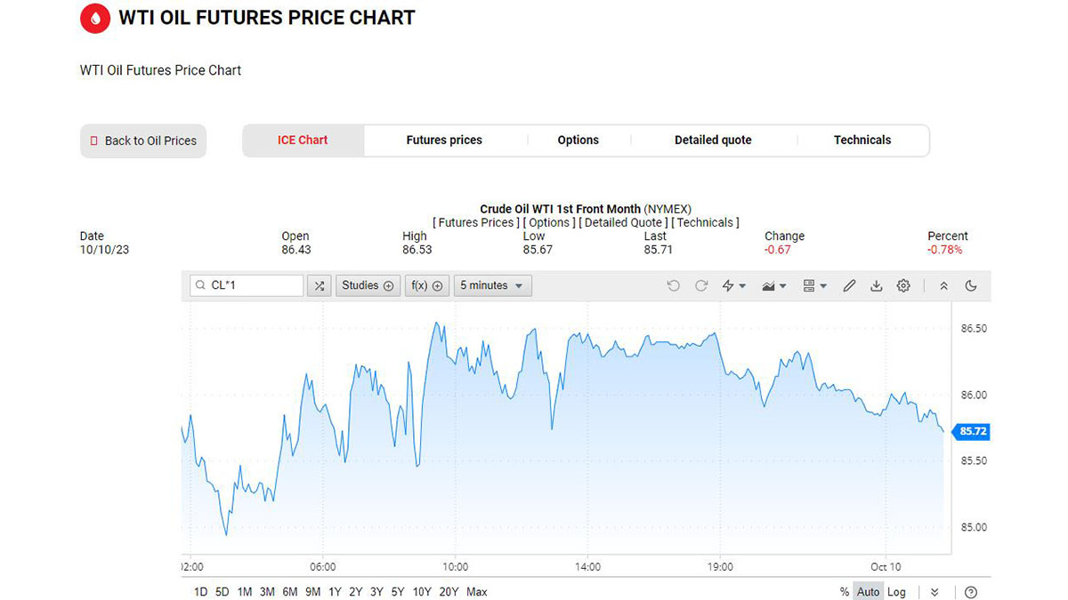The width and height of the screenshot is (1068, 600).
Task: Select the 1Y time range
Action: point(335,592)
